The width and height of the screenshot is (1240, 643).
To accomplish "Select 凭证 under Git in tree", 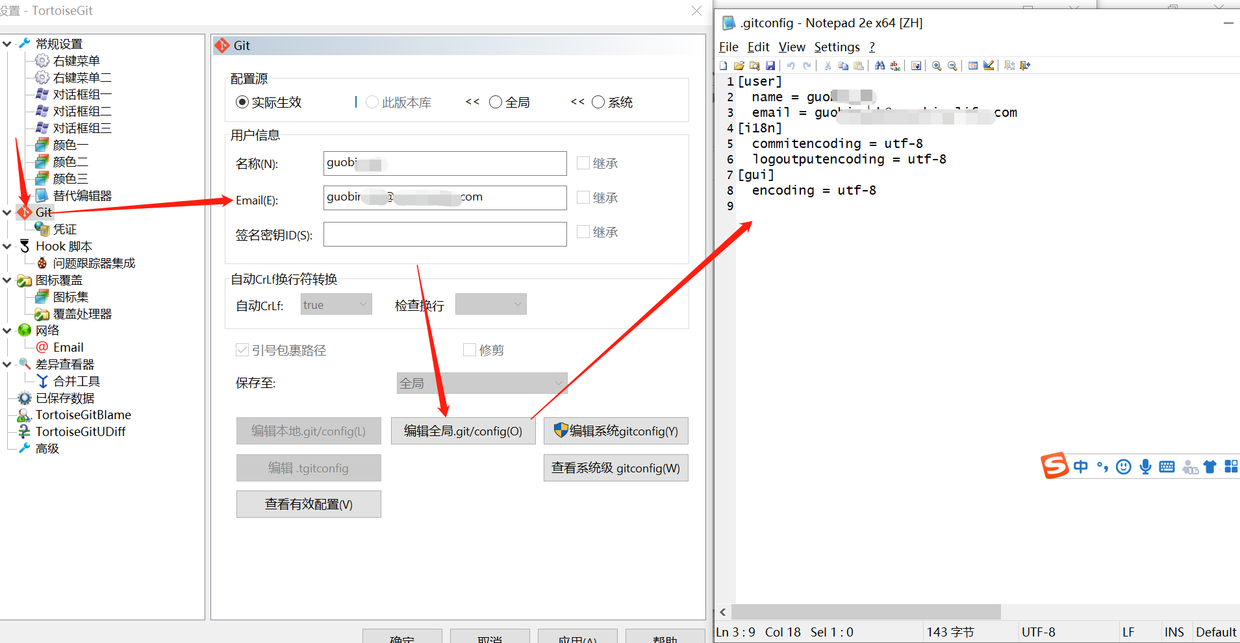I will point(65,230).
